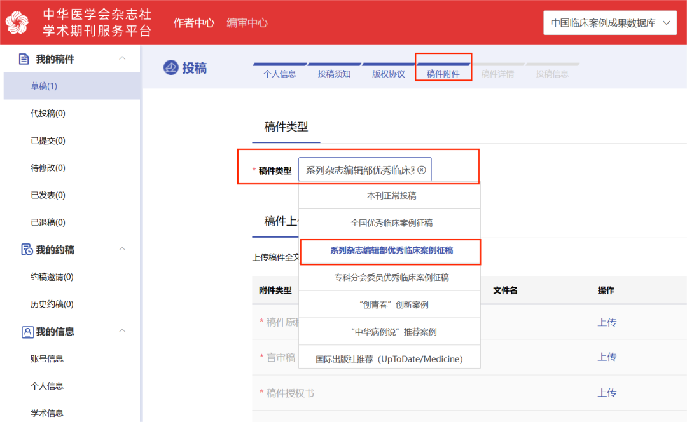Viewport: 687px width, 422px height.
Task: Click the 我的稿件 document icon
Action: pos(24,59)
